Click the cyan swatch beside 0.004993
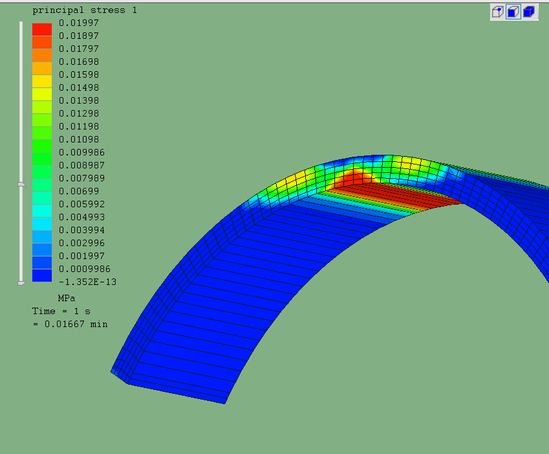This screenshot has height=454, width=549. click(42, 210)
